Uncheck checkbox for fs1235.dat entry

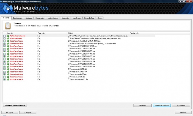coord(4,77)
